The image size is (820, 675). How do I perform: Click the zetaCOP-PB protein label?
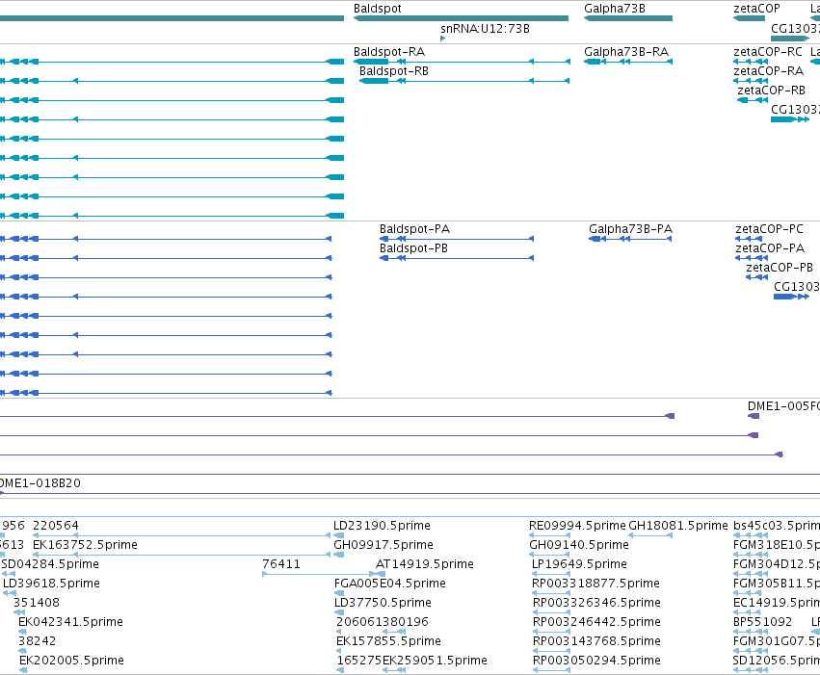tap(780, 268)
